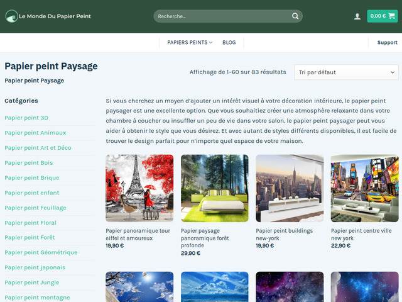Select the Papier peint 3D category

[26, 118]
